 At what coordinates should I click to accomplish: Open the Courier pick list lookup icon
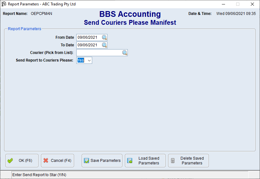125,53
